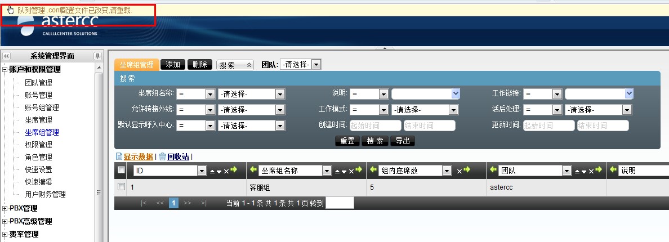The width and height of the screenshot is (669, 242).
Task: Check the checkbox for row ID 1
Action: [121, 187]
